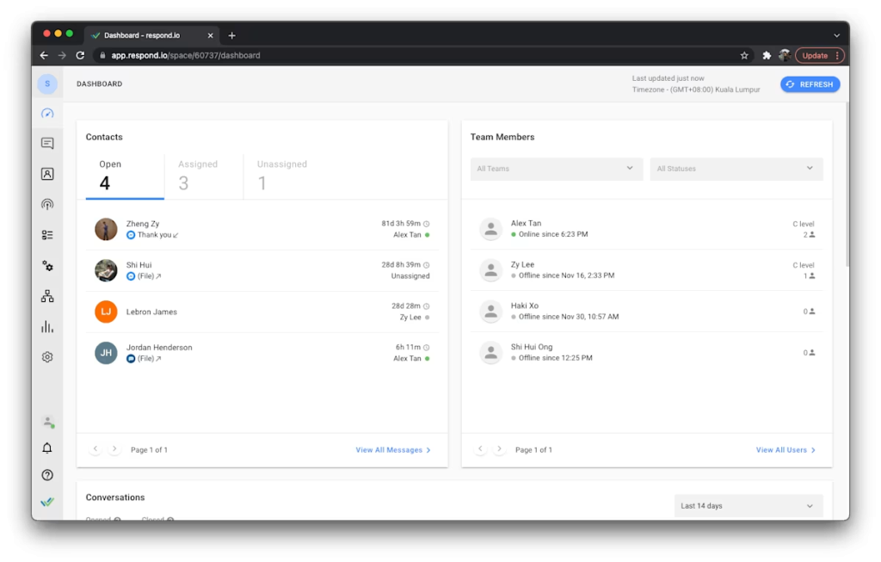
Task: Open the Dashboard from the sidebar
Action: coord(47,113)
